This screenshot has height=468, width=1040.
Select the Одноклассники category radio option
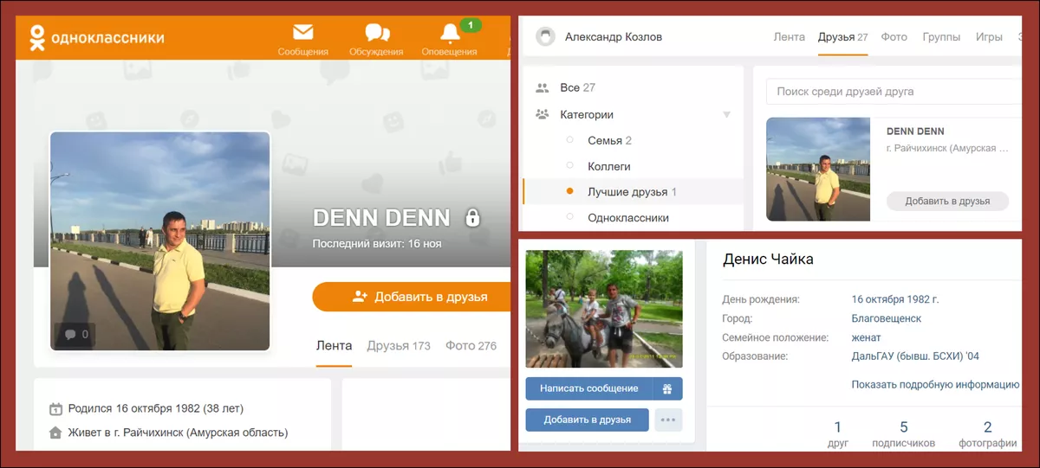[569, 218]
